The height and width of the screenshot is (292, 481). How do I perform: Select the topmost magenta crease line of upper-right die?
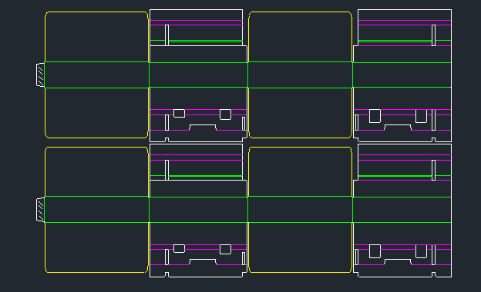coord(405,20)
